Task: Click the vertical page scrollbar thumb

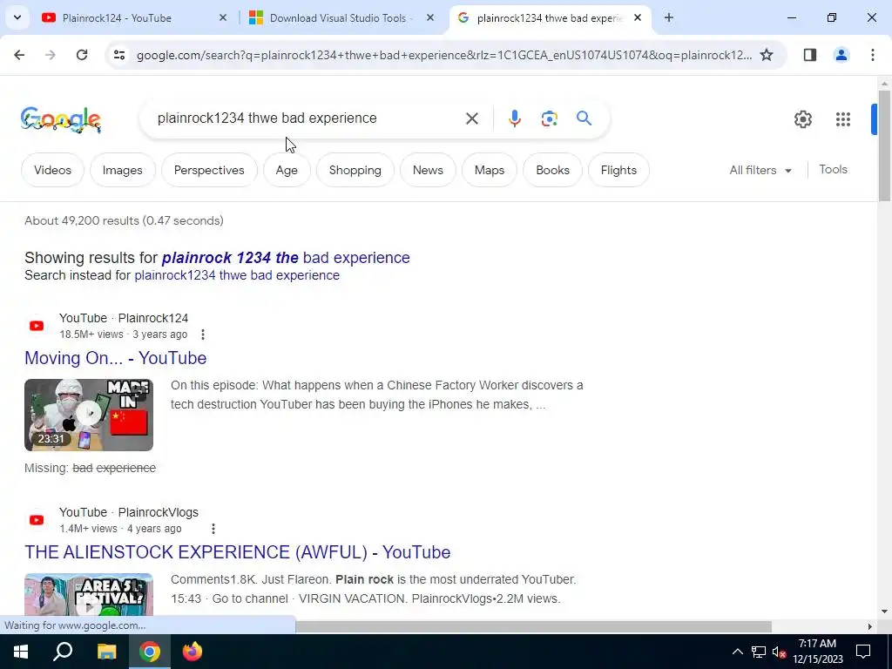Action: (x=884, y=145)
